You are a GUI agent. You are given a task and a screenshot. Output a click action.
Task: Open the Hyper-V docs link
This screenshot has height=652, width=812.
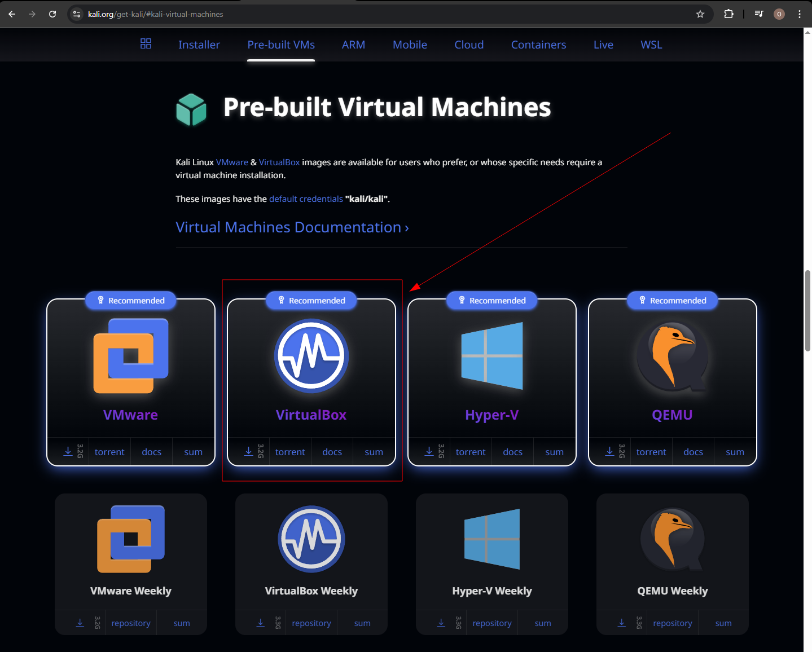click(x=512, y=452)
